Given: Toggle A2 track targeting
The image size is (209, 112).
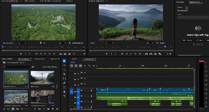Looking at the screenshot, I should pyautogui.click(x=78, y=97).
